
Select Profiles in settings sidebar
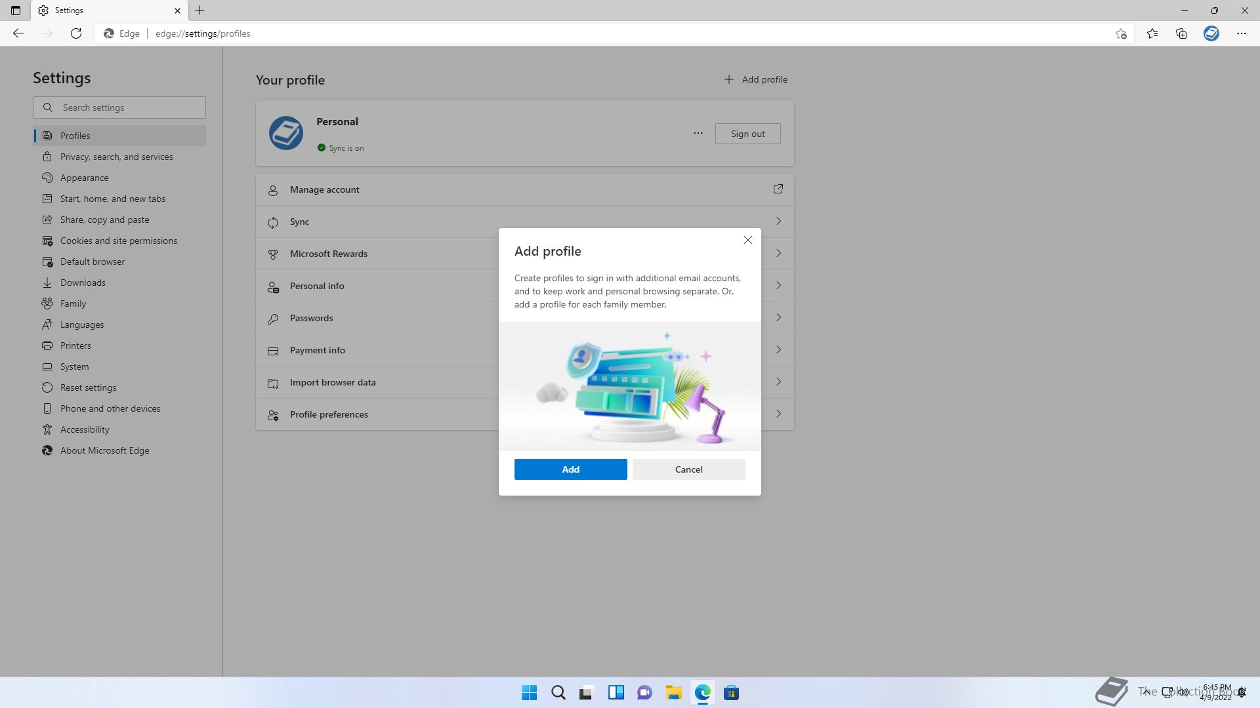(x=119, y=136)
